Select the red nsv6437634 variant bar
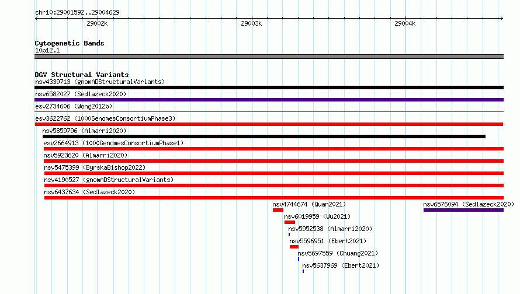 (x=274, y=198)
